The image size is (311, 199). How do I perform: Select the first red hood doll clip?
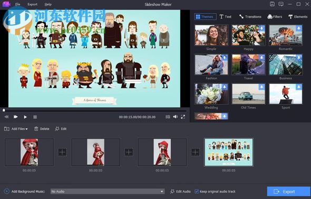(x=29, y=152)
